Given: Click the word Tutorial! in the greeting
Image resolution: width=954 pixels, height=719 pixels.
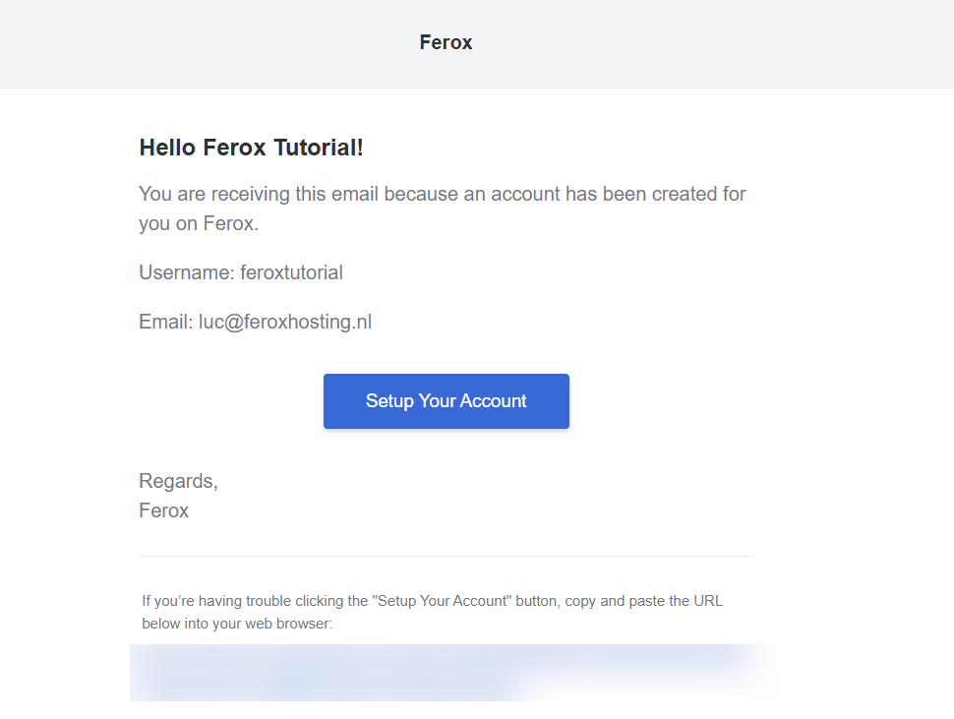Looking at the screenshot, I should point(319,148).
